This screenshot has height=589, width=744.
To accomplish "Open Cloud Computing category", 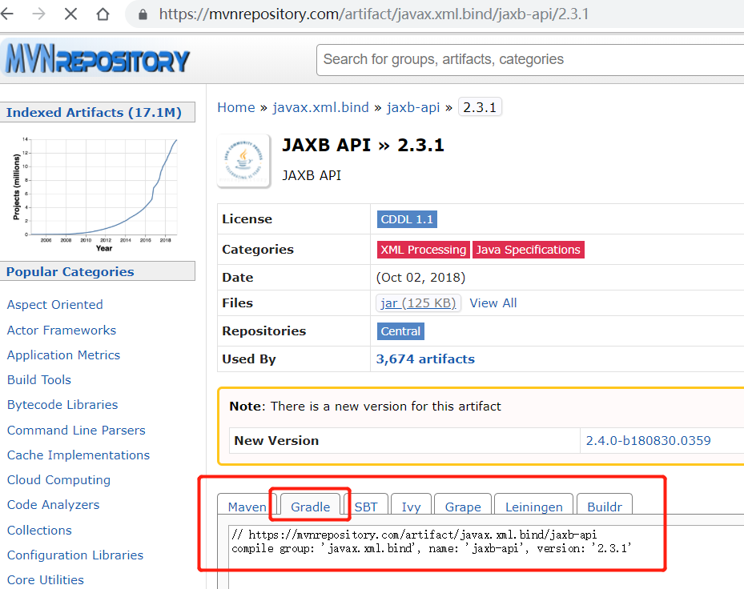I will point(58,480).
